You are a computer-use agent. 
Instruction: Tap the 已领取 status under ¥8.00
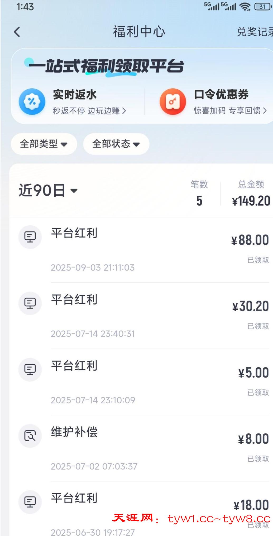click(258, 459)
